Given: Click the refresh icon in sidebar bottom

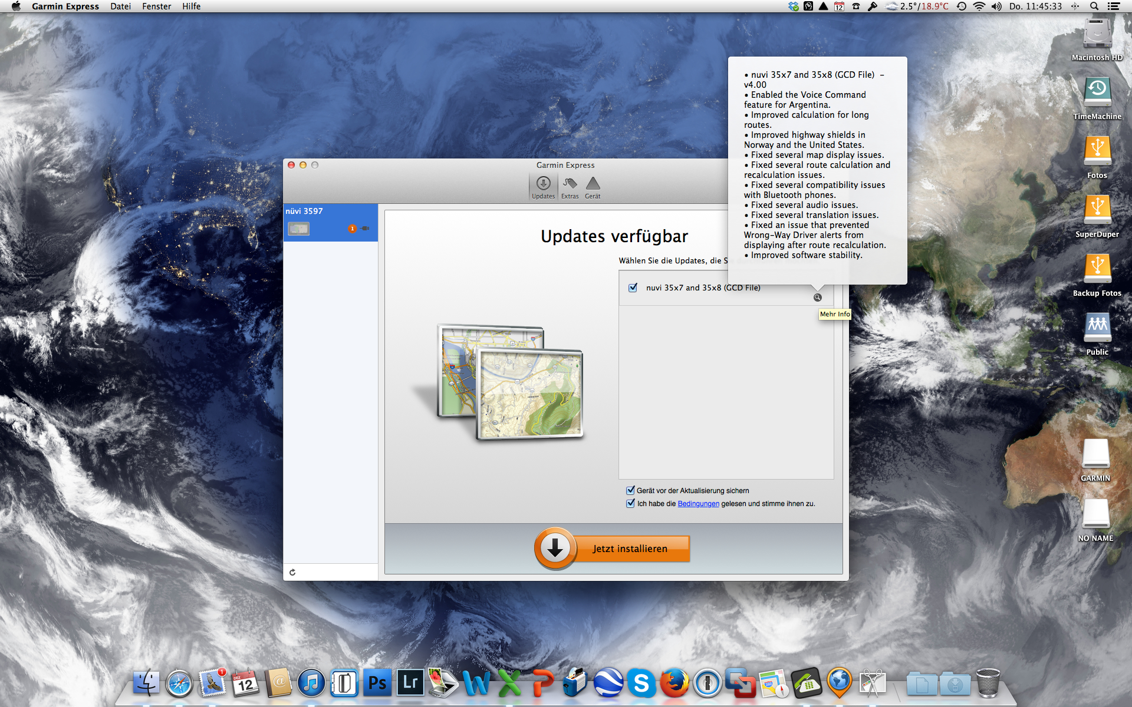Looking at the screenshot, I should point(292,572).
